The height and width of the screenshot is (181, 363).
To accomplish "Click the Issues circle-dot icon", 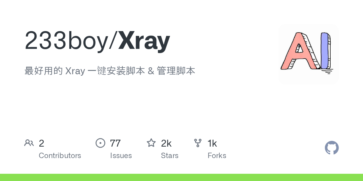I will pyautogui.click(x=100, y=143).
